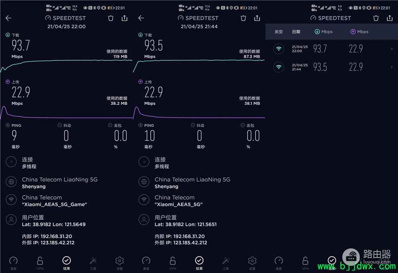Open tools tab on the 22:00 result screen
Image resolution: width=398 pixels, height=273 pixels.
pos(93,263)
